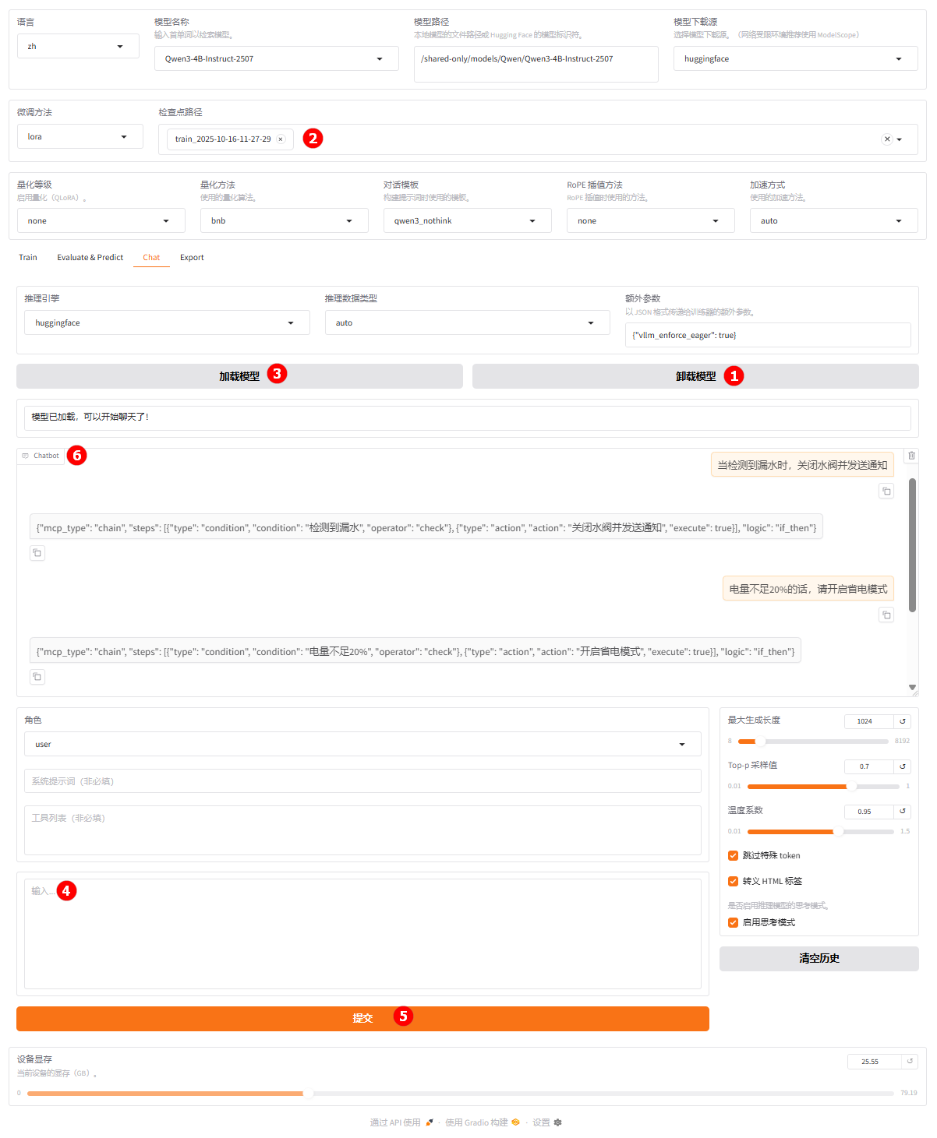
Task: Disable the thinking mode checkbox
Action: (733, 923)
